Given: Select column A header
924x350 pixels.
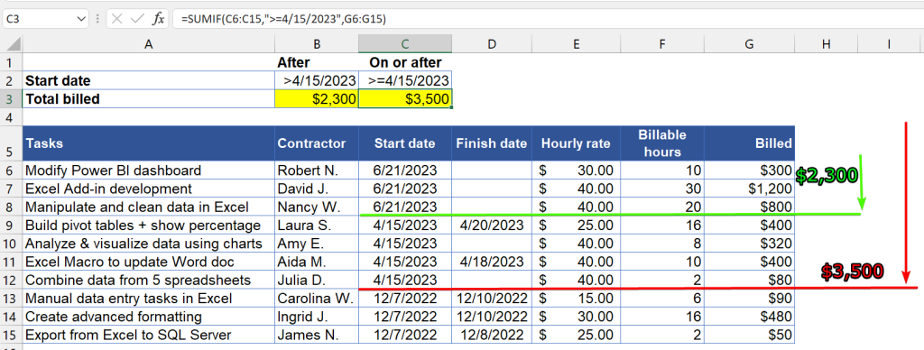Looking at the screenshot, I should (148, 43).
